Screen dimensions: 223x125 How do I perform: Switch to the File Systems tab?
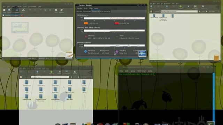coord(105,11)
